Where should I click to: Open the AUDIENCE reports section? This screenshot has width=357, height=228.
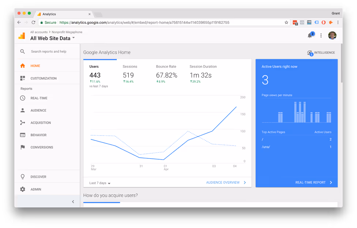(x=47, y=111)
